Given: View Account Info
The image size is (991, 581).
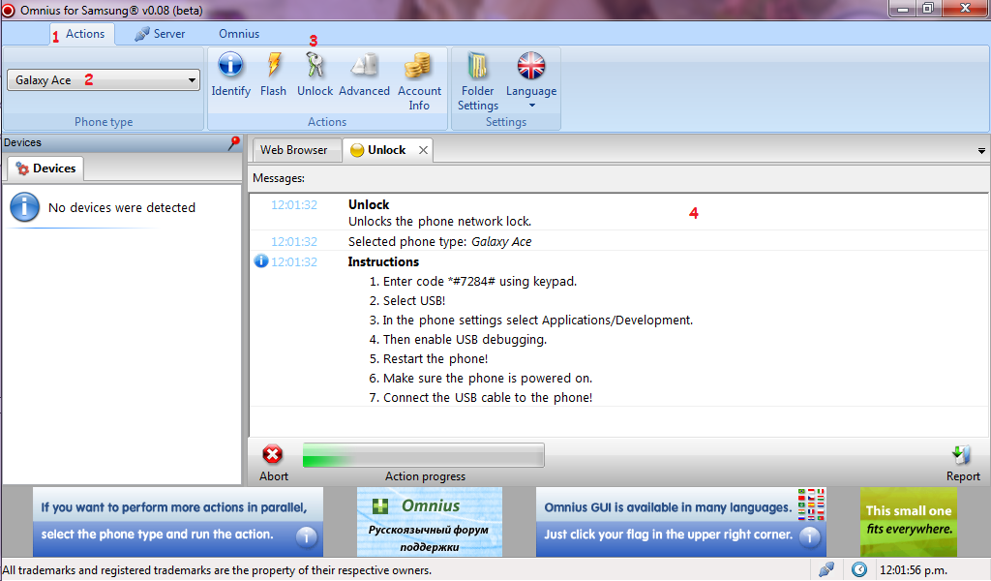Looking at the screenshot, I should pyautogui.click(x=419, y=81).
